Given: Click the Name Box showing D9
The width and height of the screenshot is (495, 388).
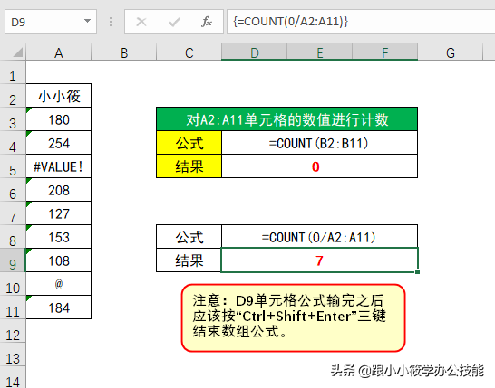Looking at the screenshot, I should pyautogui.click(x=51, y=22).
